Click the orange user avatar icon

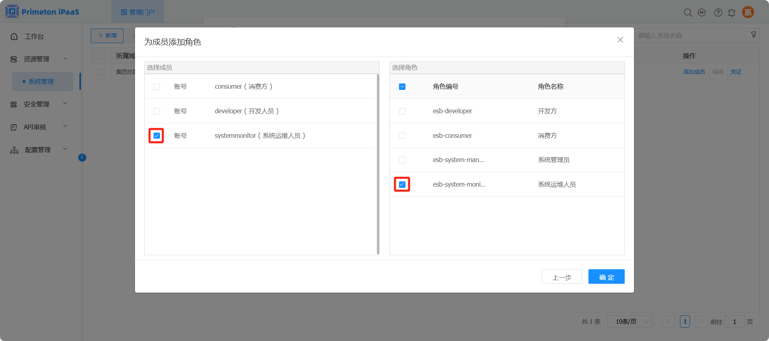[x=748, y=12]
